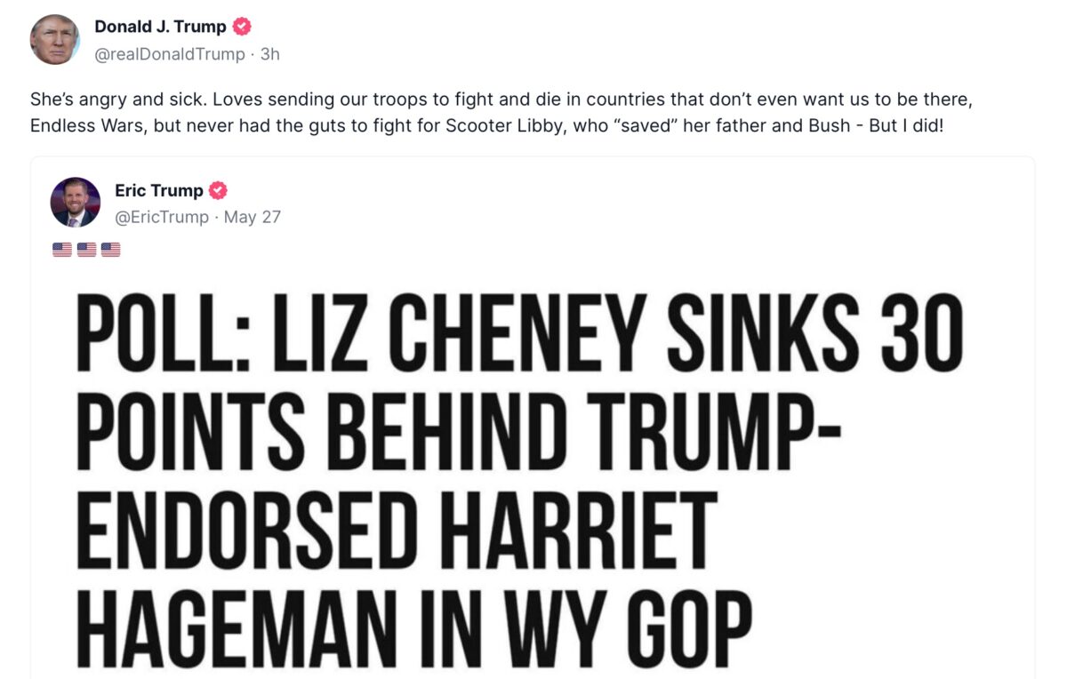
Task: Click the words "Scooter Libby" in the post
Action: click(x=499, y=125)
